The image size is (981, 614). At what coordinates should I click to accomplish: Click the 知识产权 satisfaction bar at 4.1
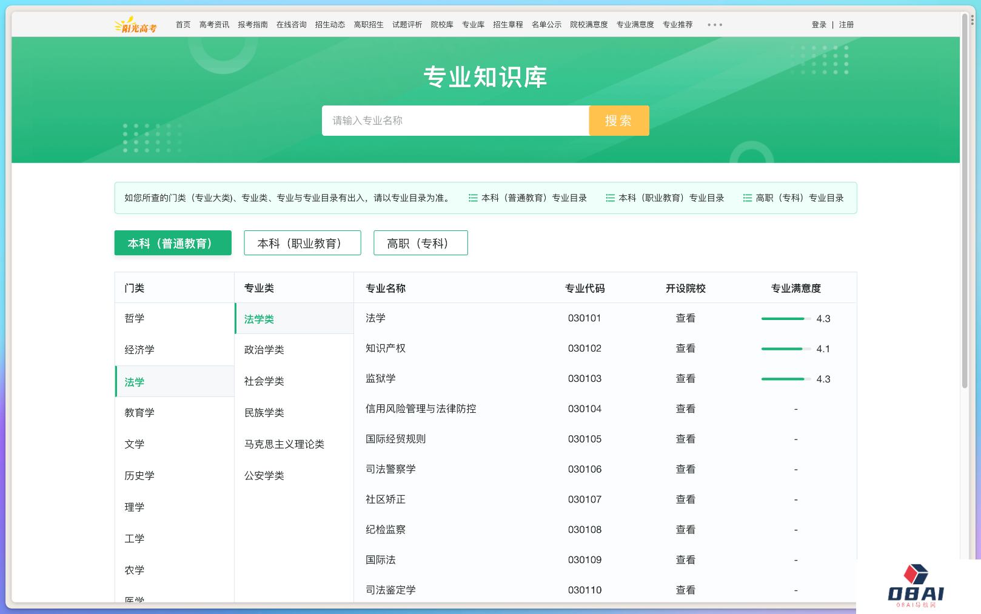786,349
